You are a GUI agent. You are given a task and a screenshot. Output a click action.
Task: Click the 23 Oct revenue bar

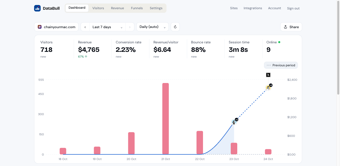tap(234, 149)
